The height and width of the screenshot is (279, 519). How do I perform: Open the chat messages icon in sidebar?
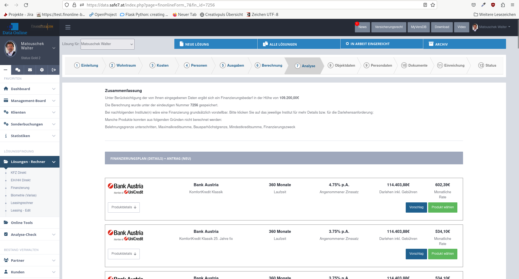(x=18, y=70)
